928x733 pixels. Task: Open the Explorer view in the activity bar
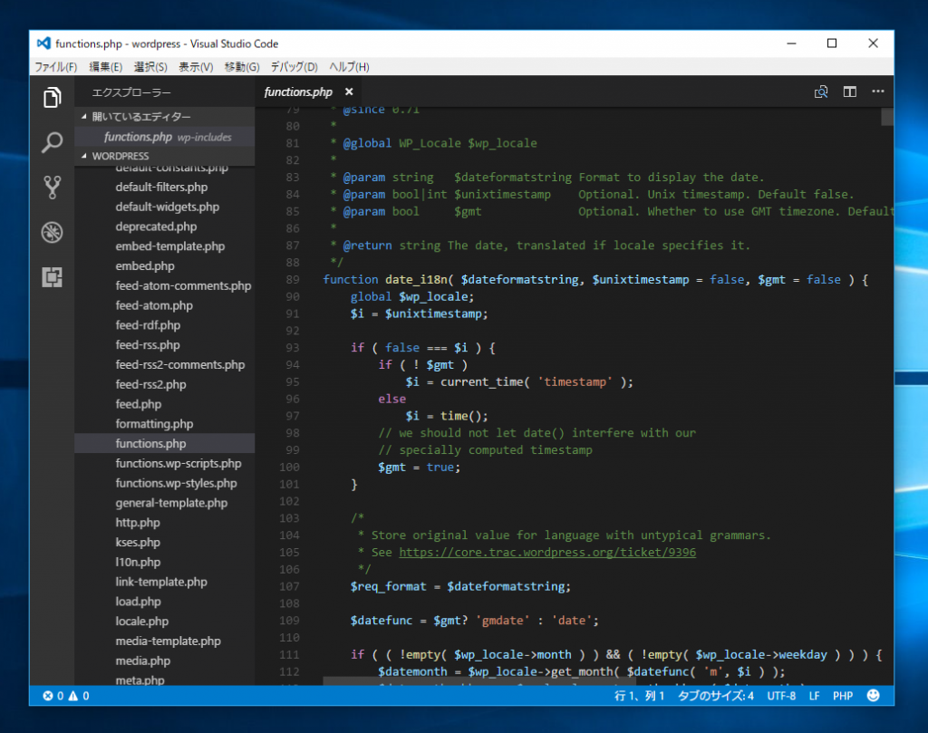click(x=52, y=97)
